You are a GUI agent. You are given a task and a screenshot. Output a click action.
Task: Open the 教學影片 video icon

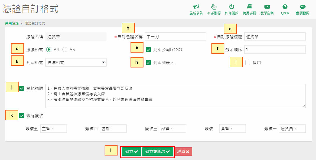coord(267,7)
